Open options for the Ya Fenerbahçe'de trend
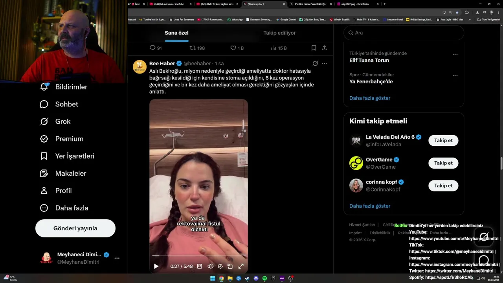The height and width of the screenshot is (283, 503). point(455,75)
